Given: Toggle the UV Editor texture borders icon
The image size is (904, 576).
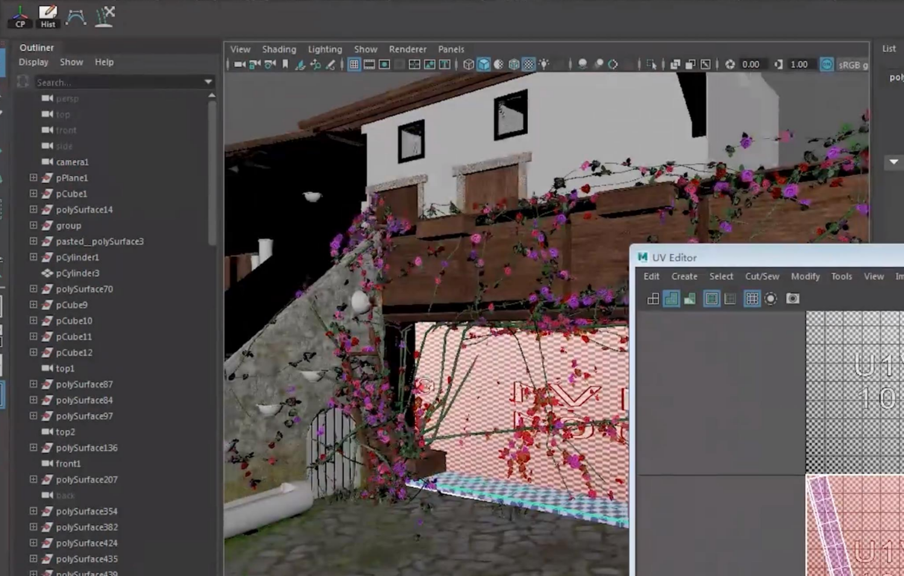Looking at the screenshot, I should coord(712,299).
